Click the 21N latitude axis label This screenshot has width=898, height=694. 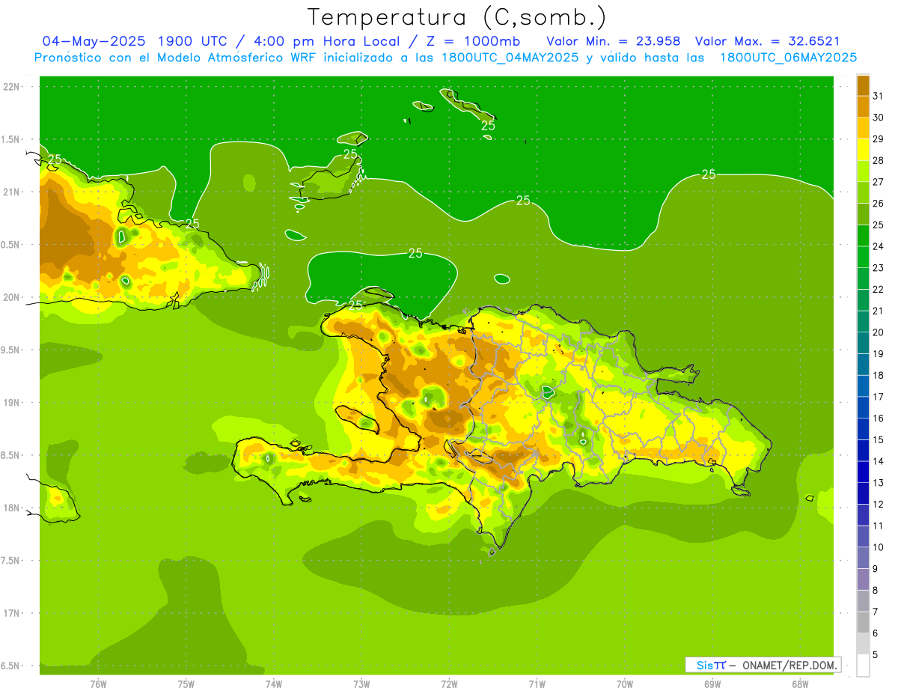(x=11, y=192)
